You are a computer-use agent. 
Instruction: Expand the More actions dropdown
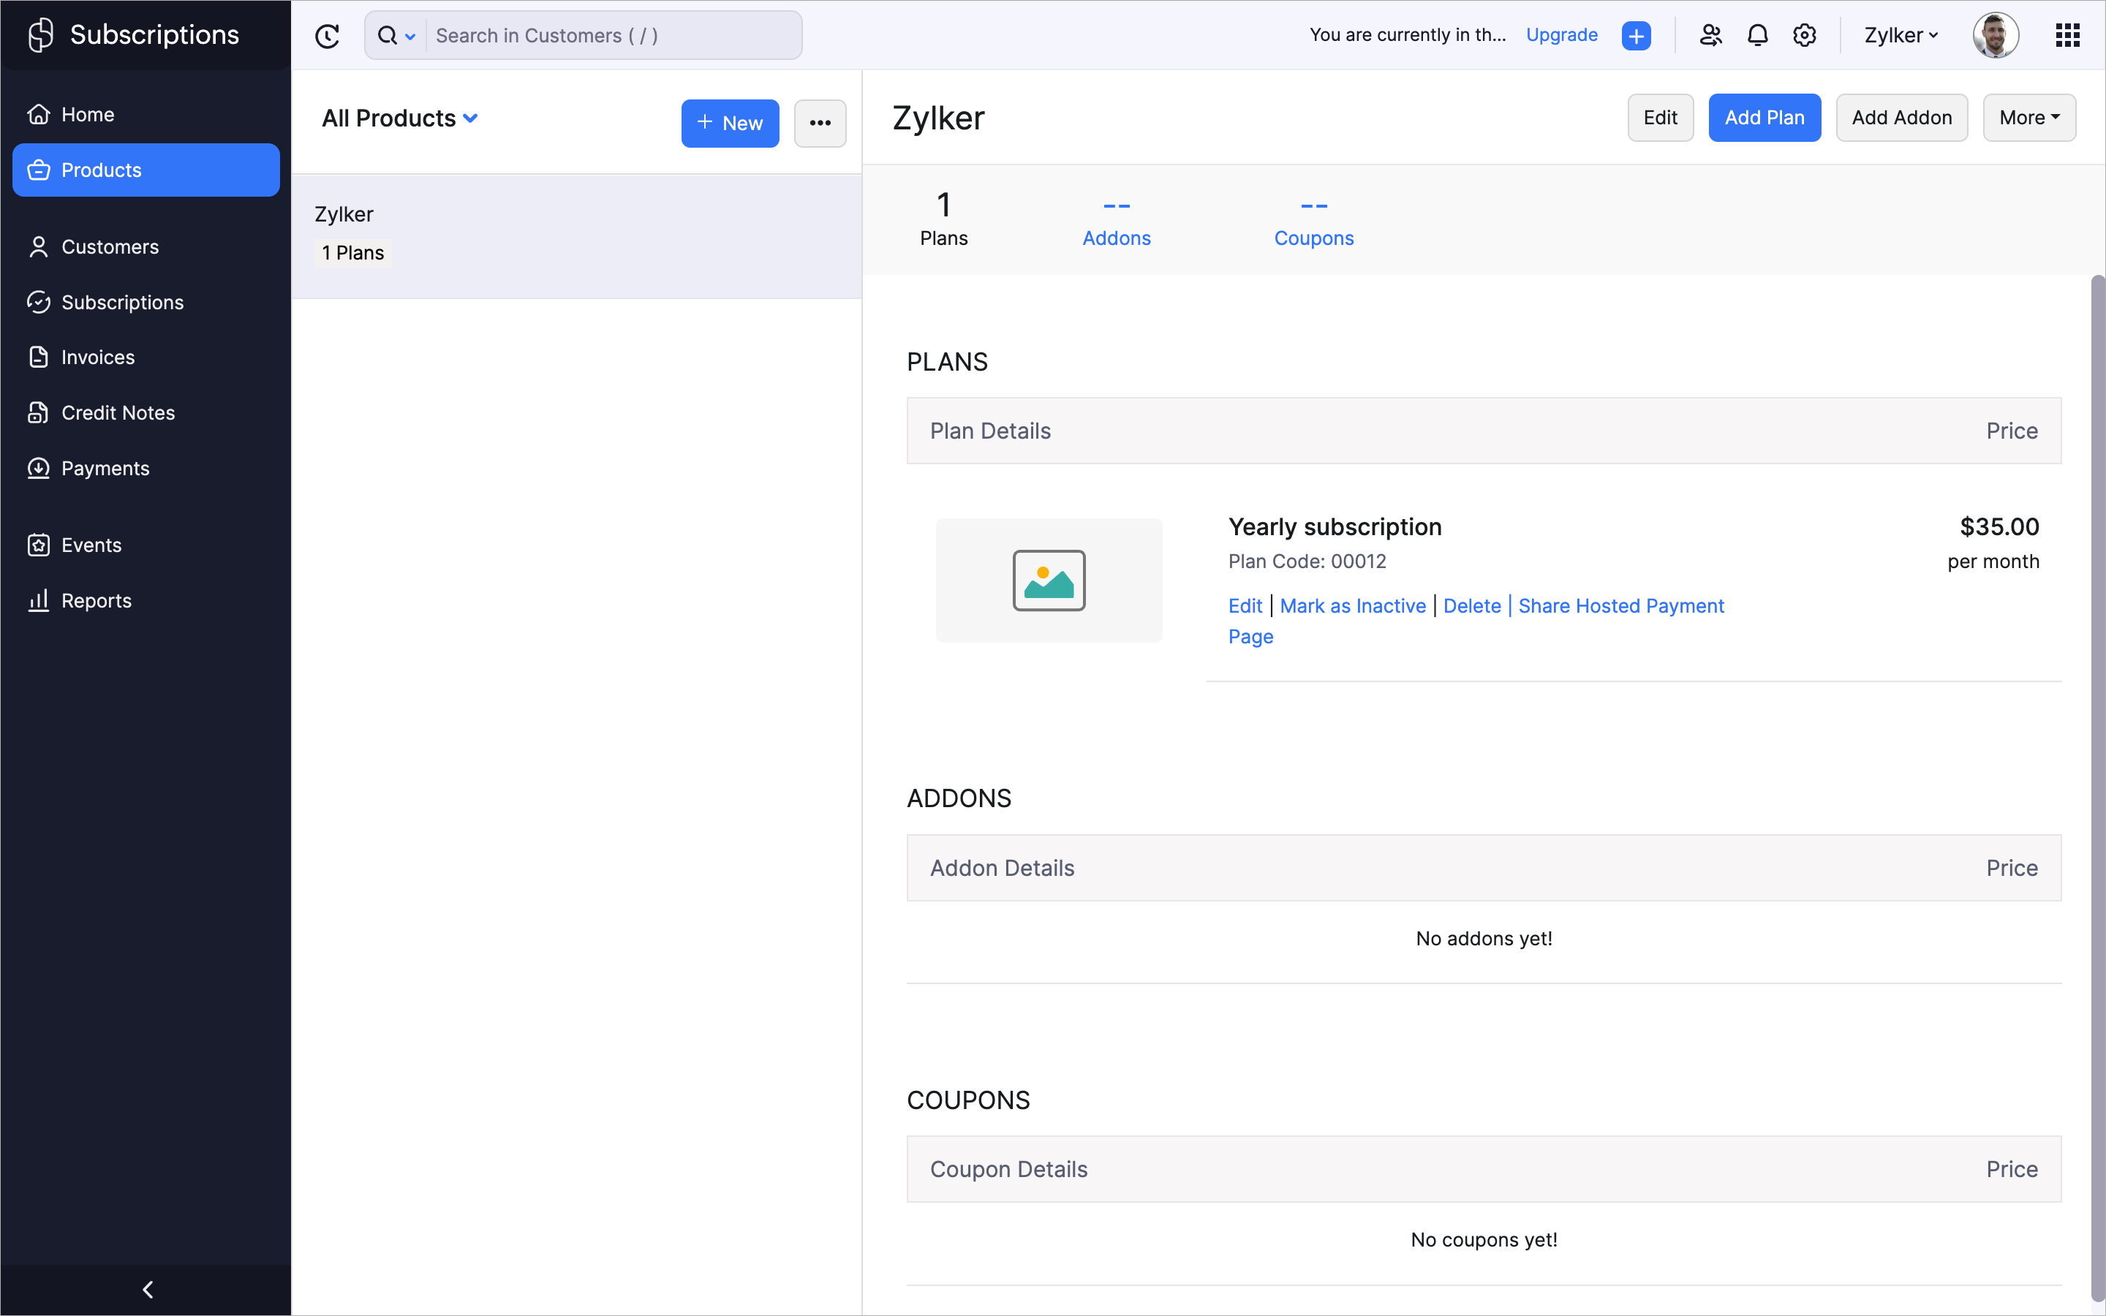2028,118
